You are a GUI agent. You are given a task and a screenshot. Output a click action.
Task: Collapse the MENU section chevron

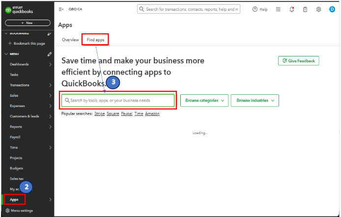tap(6, 54)
